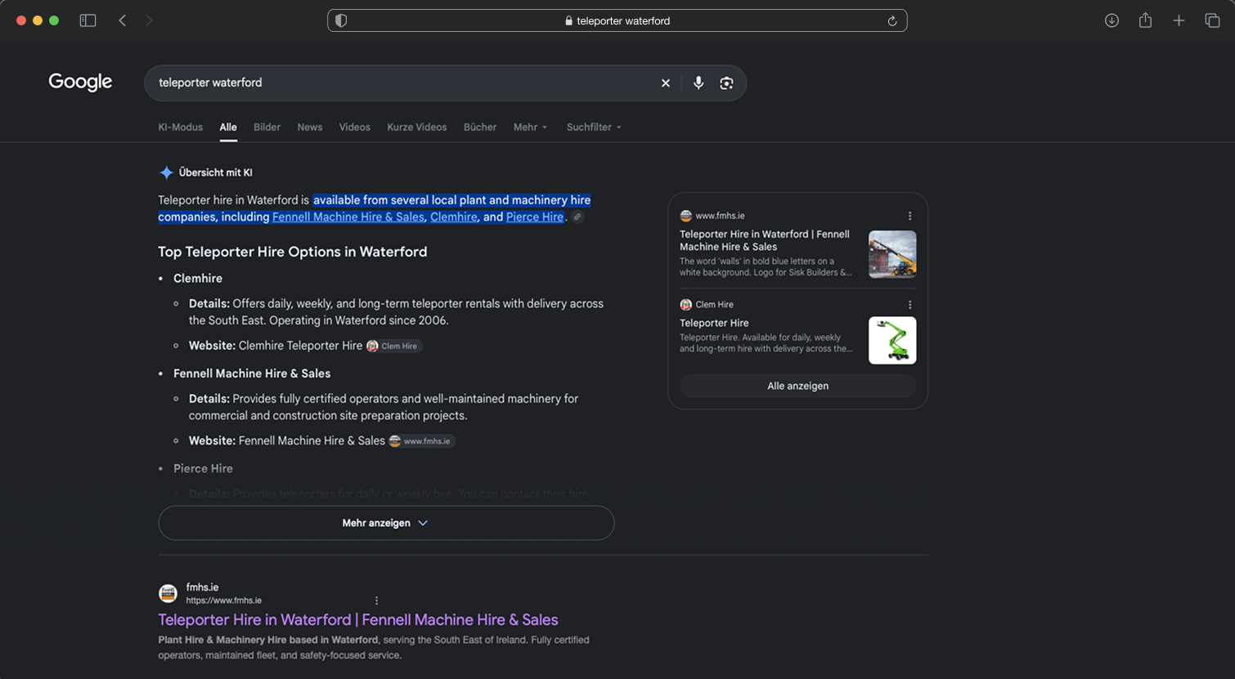The height and width of the screenshot is (679, 1235).
Task: Click the Safari address bar
Action: click(617, 20)
